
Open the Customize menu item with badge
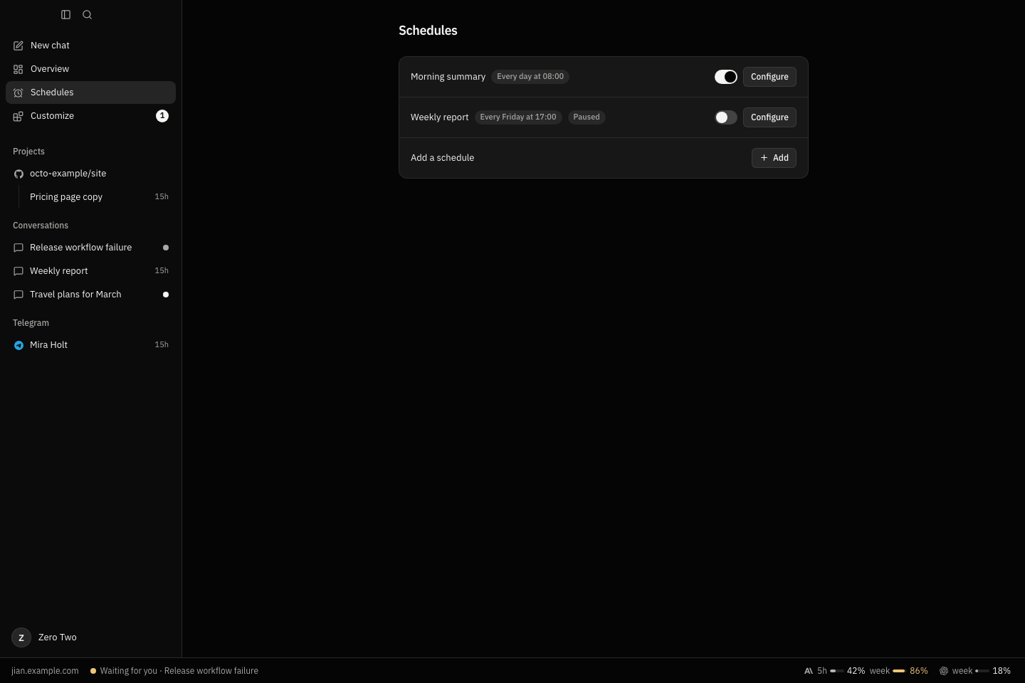(x=90, y=116)
